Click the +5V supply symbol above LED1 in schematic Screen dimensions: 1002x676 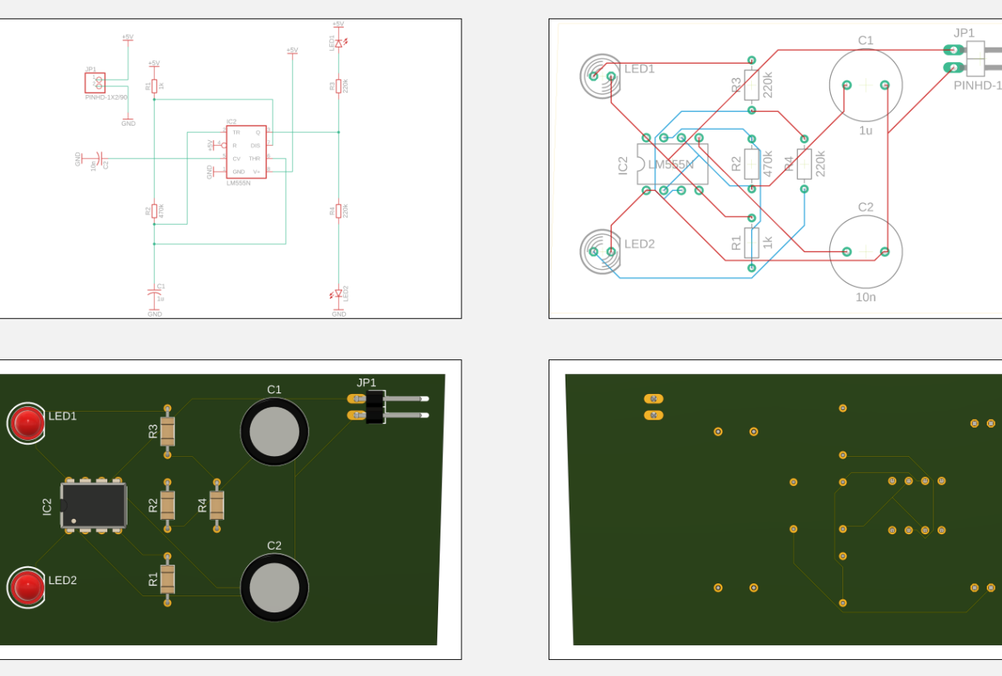coord(338,24)
